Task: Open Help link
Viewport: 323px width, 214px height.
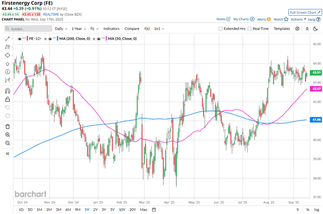Action: pyautogui.click(x=314, y=20)
